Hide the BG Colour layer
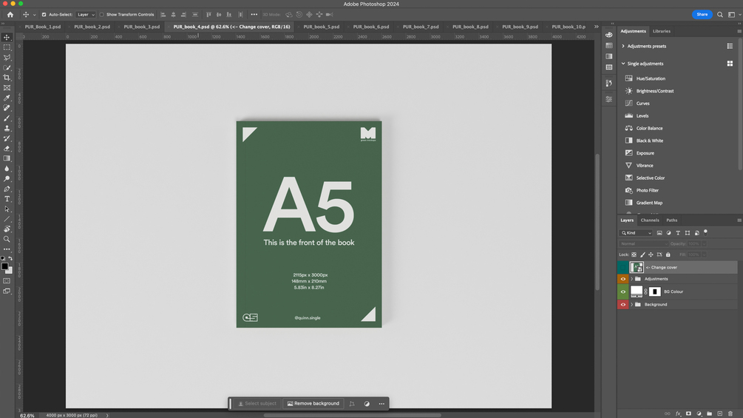 point(623,291)
